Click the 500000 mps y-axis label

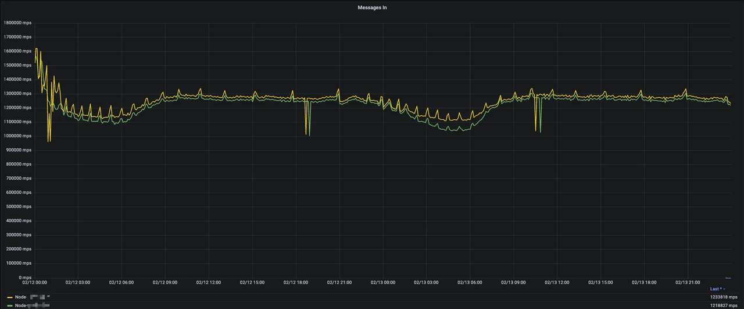coord(19,207)
